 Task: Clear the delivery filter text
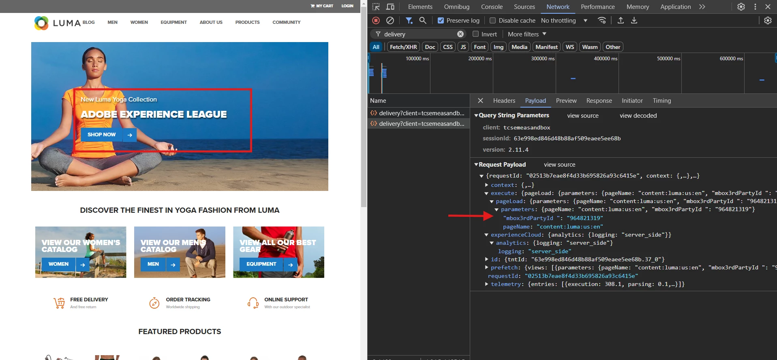pos(460,34)
